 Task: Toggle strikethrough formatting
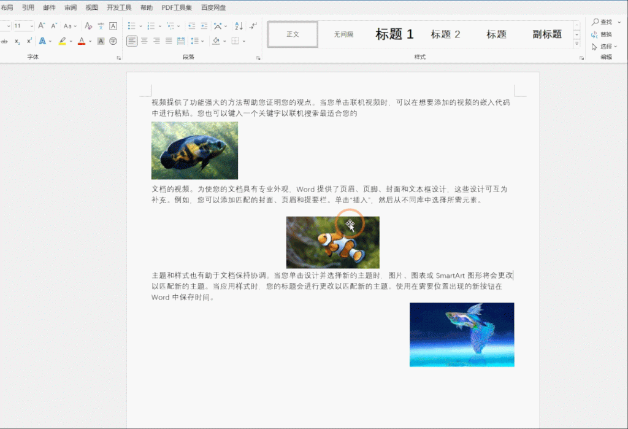click(x=4, y=41)
